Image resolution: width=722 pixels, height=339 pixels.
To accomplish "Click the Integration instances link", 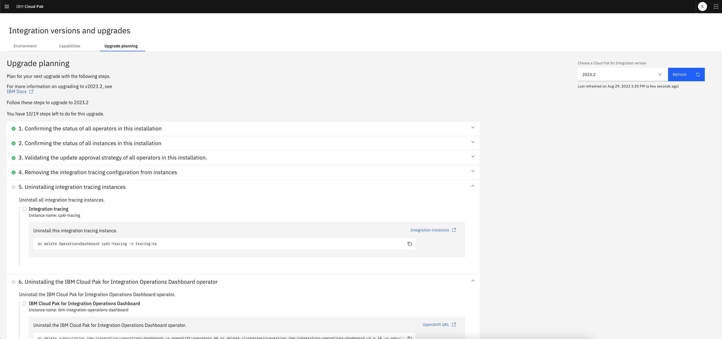I will pos(429,230).
